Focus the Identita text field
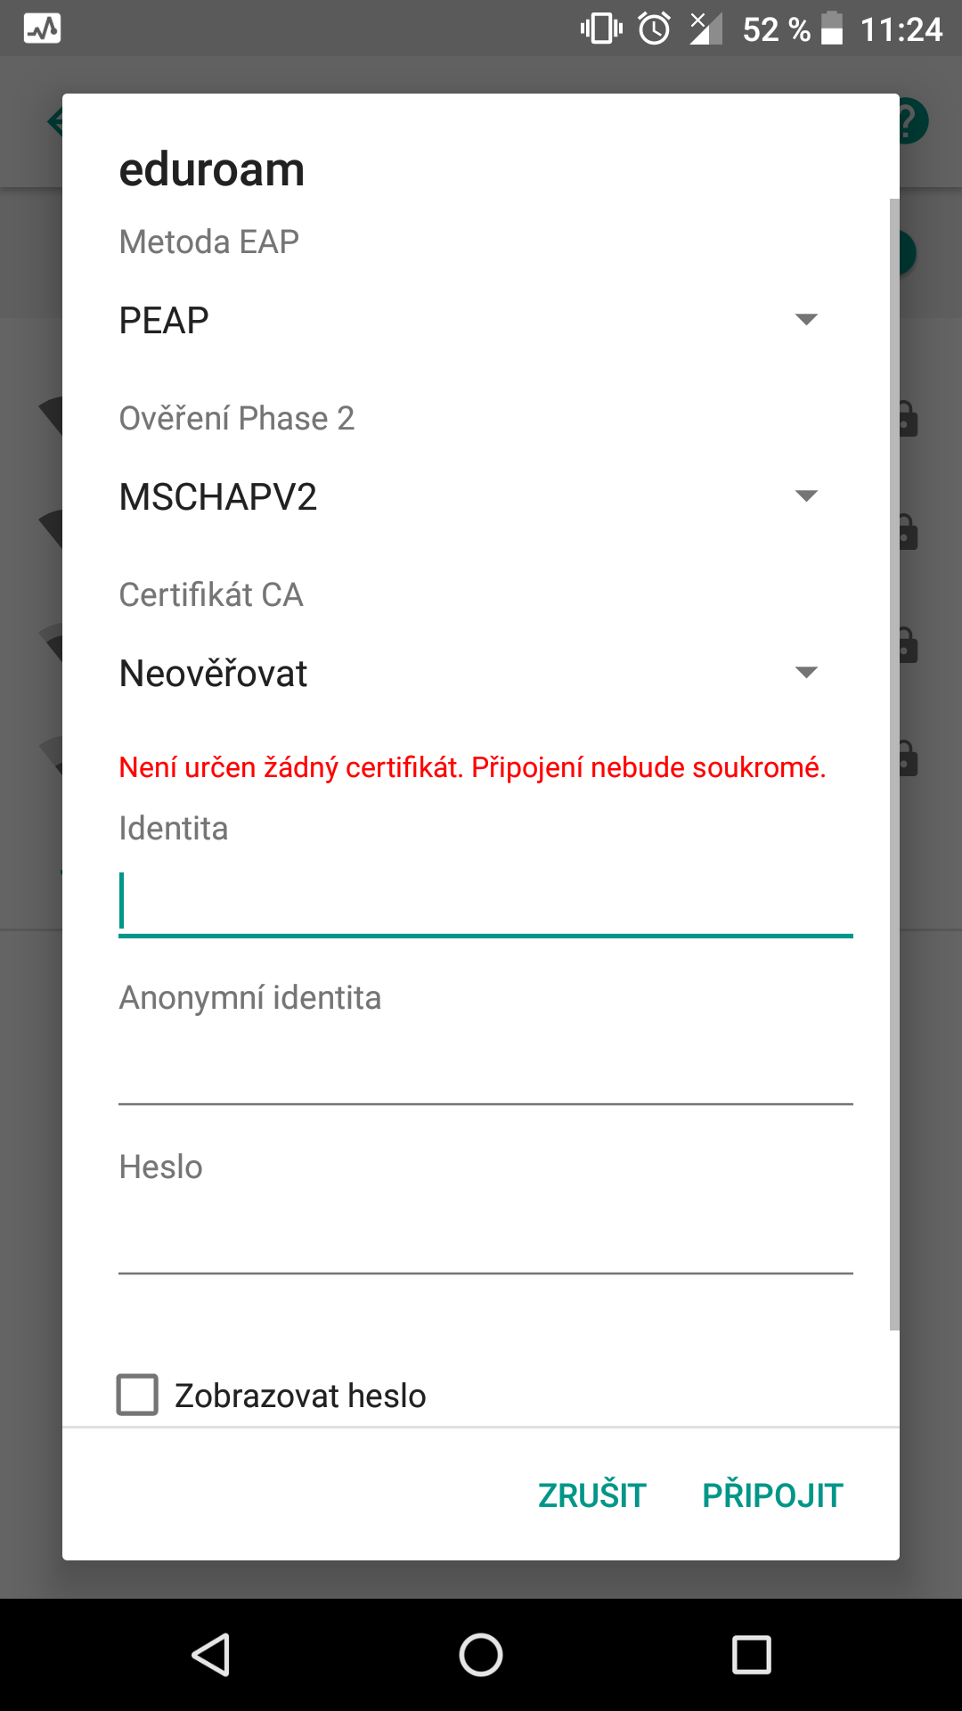 coord(485,902)
